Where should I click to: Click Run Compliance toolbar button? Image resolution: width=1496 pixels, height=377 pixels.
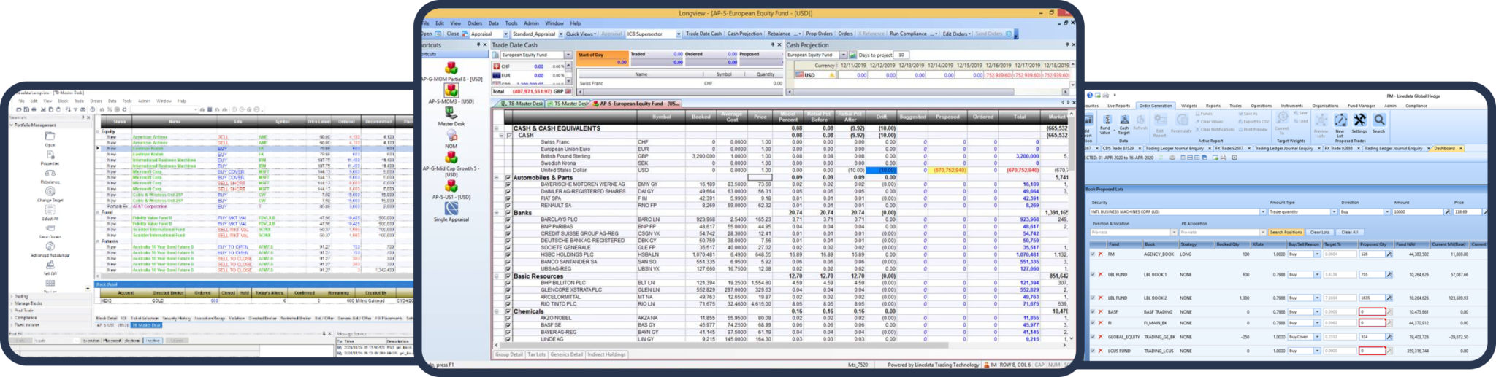coord(908,34)
